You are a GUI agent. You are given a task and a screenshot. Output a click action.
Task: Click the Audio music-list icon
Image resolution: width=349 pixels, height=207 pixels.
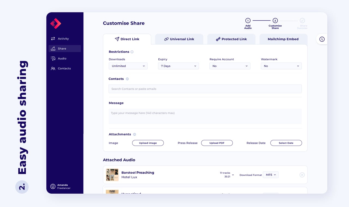pos(53,59)
